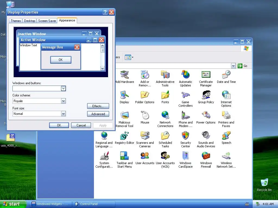Open Windows CardSpace icon
This screenshot has height=208, width=278.
click(185, 160)
